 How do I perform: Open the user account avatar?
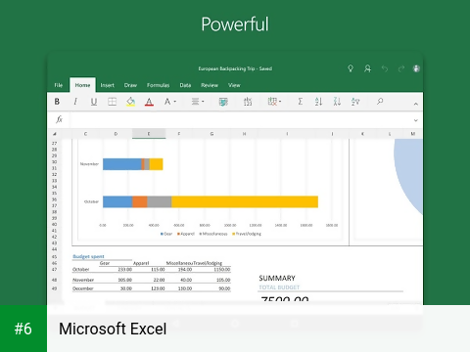(x=416, y=68)
